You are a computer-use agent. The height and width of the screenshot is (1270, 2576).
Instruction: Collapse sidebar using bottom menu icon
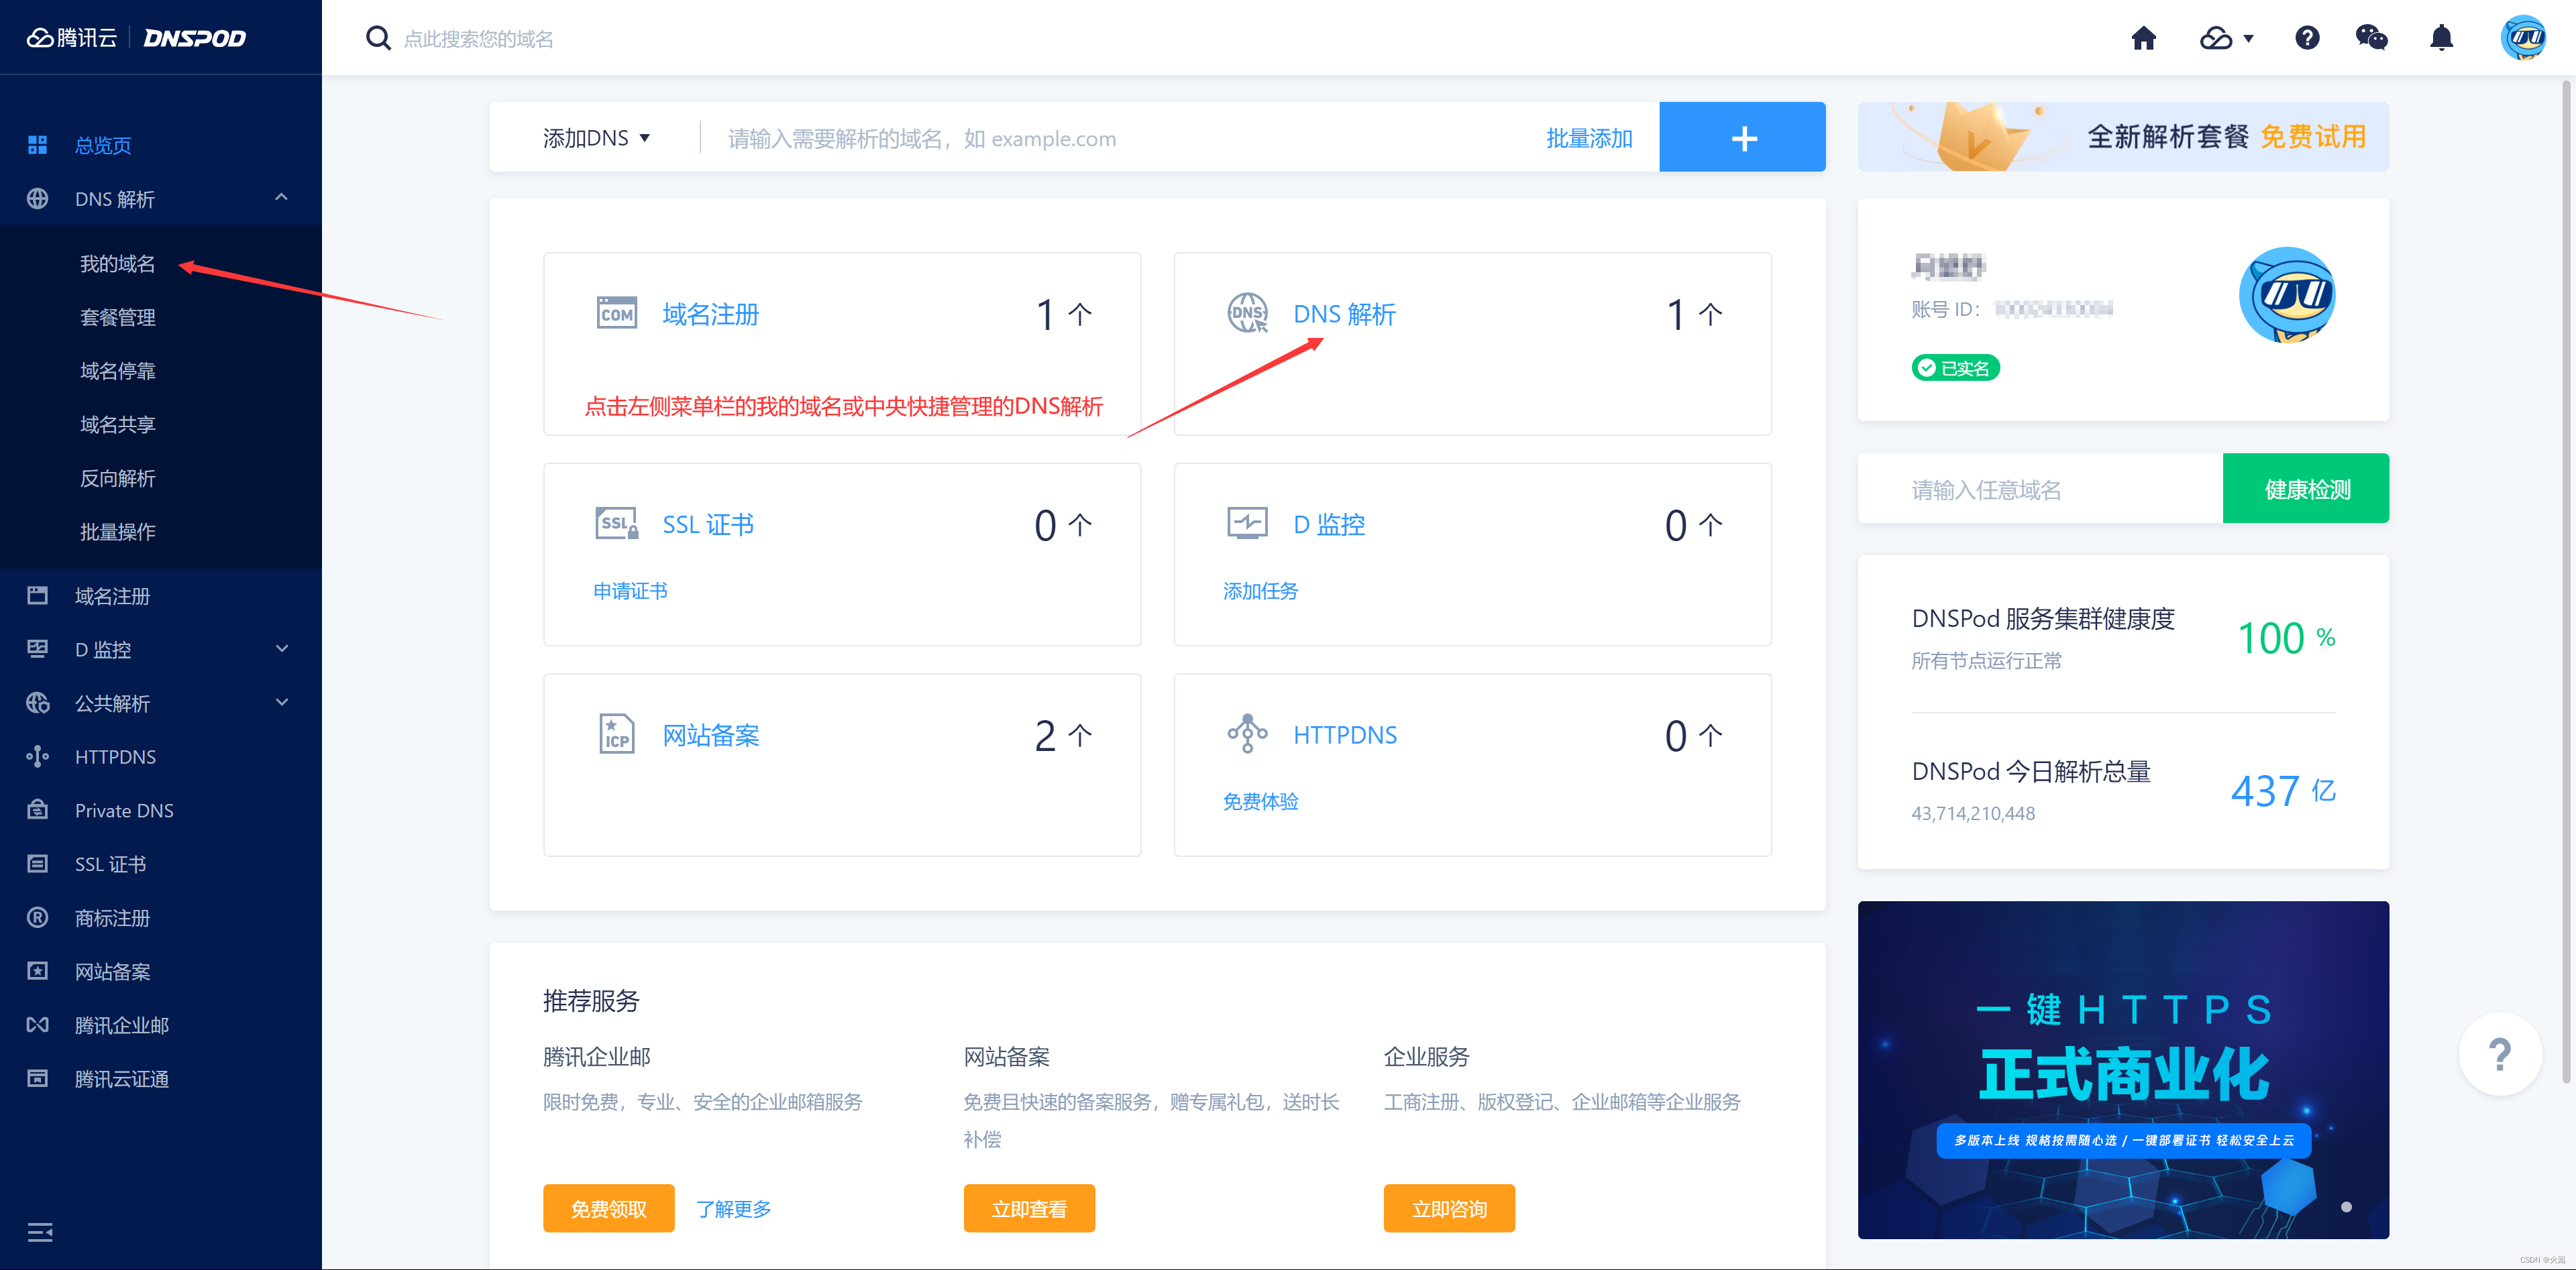[39, 1232]
